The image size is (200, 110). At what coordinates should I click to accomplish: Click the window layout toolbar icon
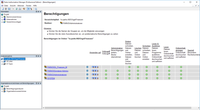point(36,9)
